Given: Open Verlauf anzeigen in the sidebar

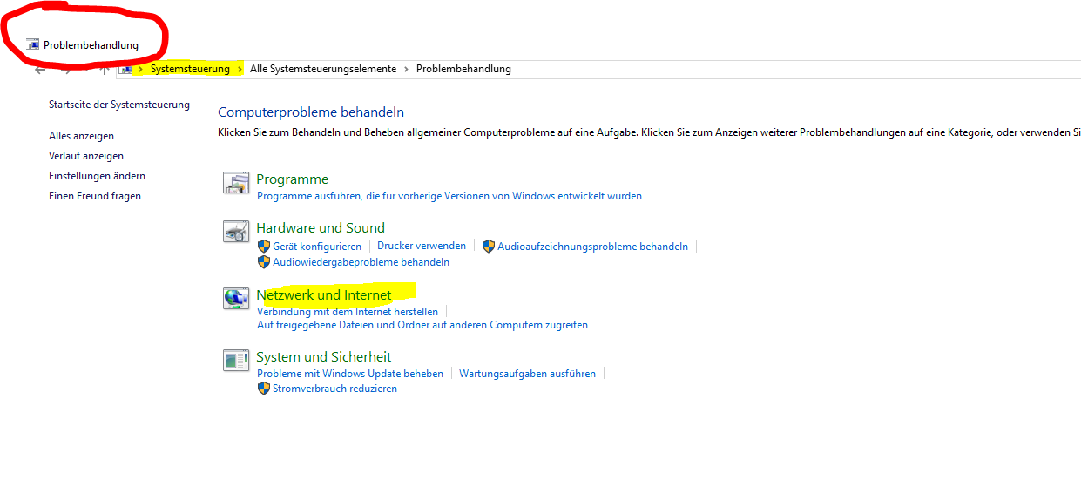Looking at the screenshot, I should (86, 156).
